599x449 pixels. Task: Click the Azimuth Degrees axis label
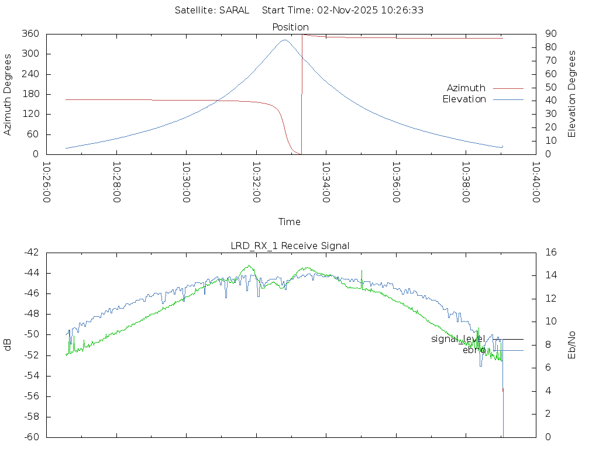[x=8, y=94]
